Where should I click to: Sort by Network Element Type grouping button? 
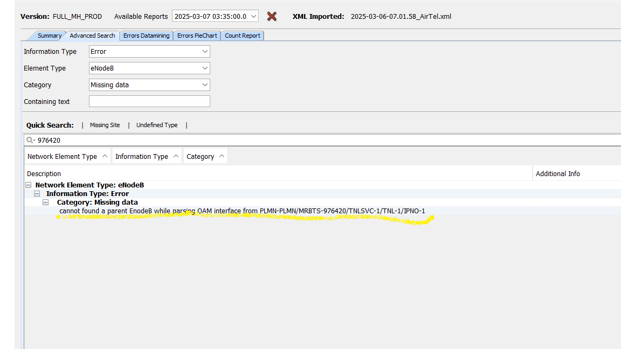coord(67,157)
